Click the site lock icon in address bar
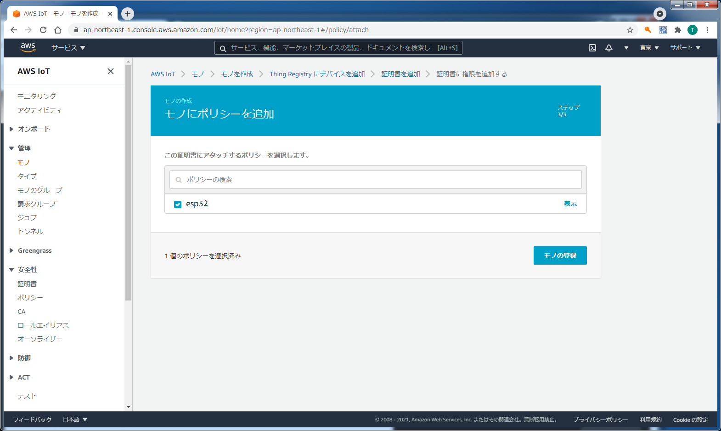 [76, 30]
